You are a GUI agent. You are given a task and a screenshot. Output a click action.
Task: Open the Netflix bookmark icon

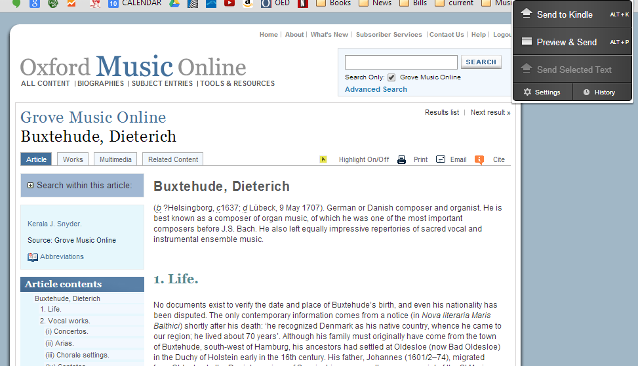[x=303, y=3]
